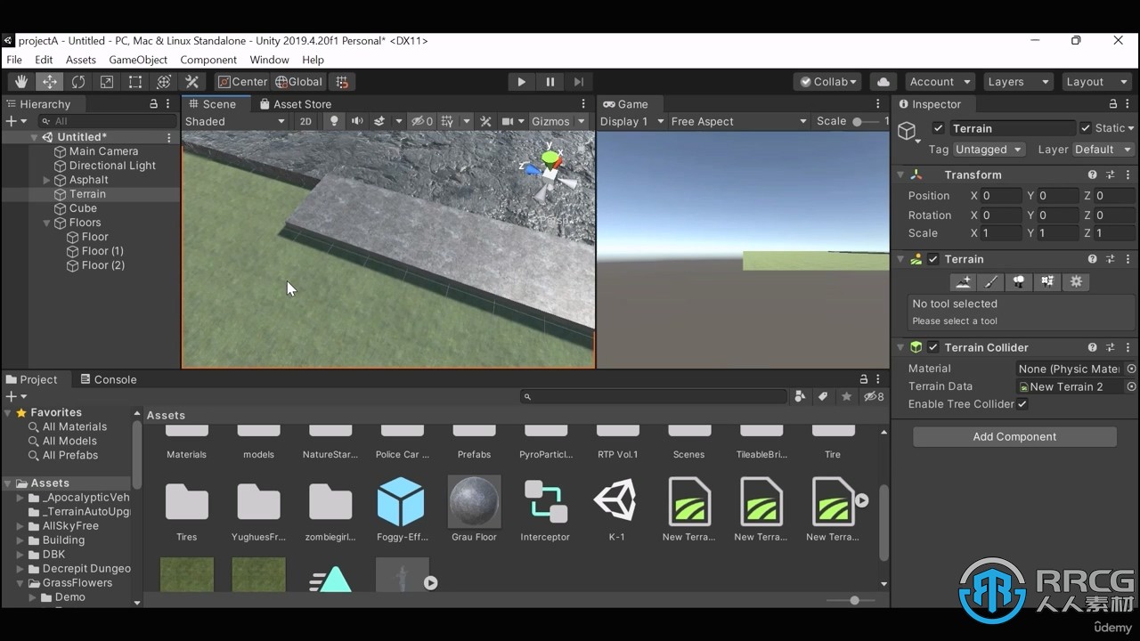
Task: Open the Layers dropdown in toolbar
Action: coord(1017,82)
